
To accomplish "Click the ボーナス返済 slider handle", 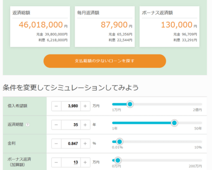I will 118,160.
